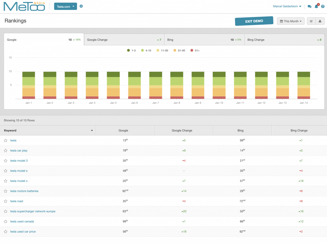Click the Jan 7 stacked bar

156,85
